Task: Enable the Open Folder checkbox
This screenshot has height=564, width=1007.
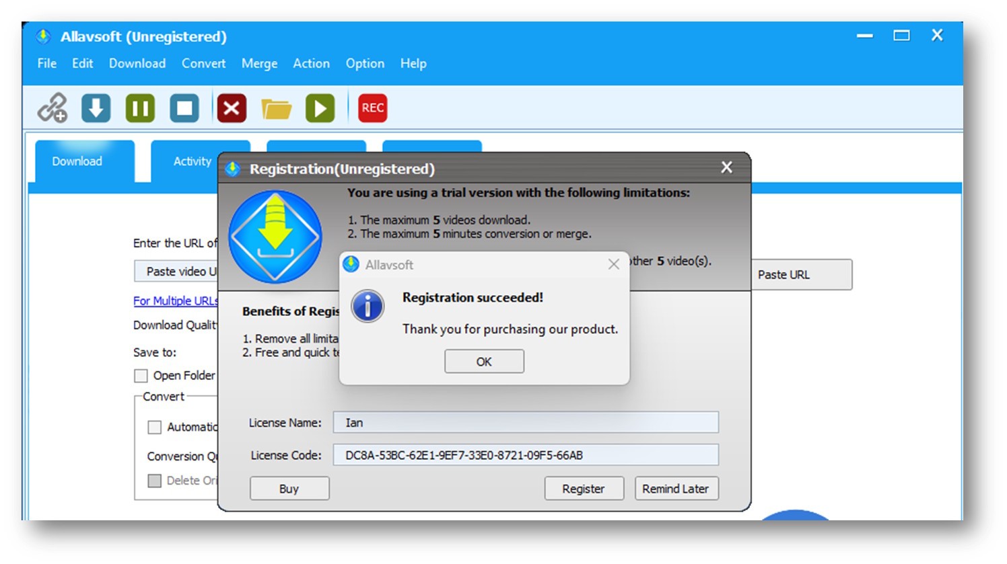Action: click(x=141, y=376)
